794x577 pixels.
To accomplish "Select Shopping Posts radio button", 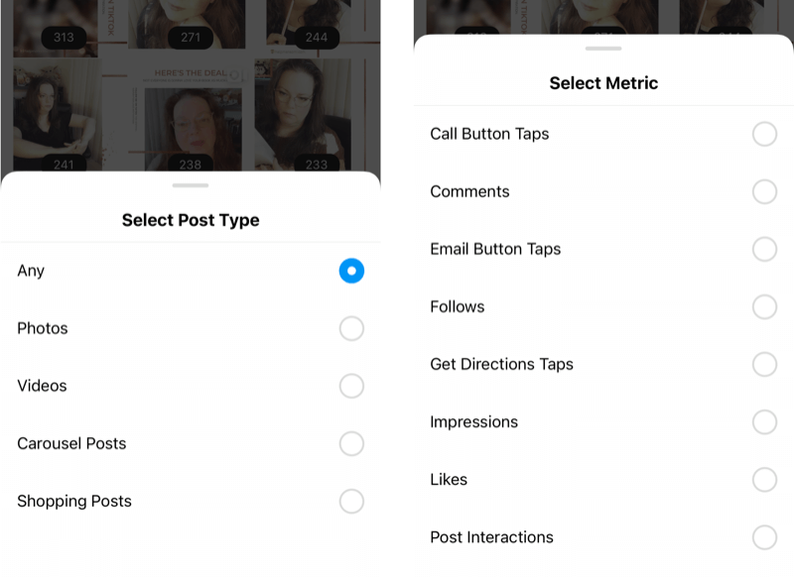I will [x=351, y=501].
